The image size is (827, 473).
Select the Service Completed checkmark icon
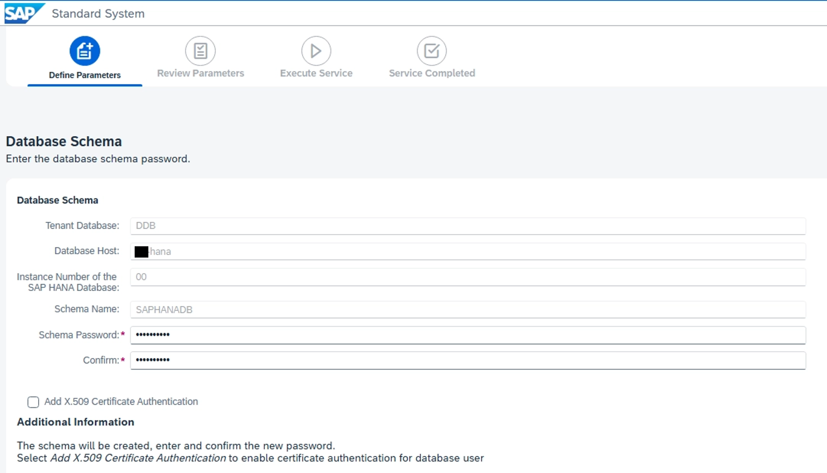(432, 51)
